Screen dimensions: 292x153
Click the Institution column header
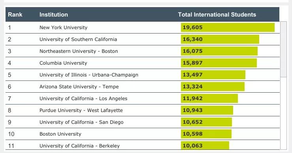point(54,15)
